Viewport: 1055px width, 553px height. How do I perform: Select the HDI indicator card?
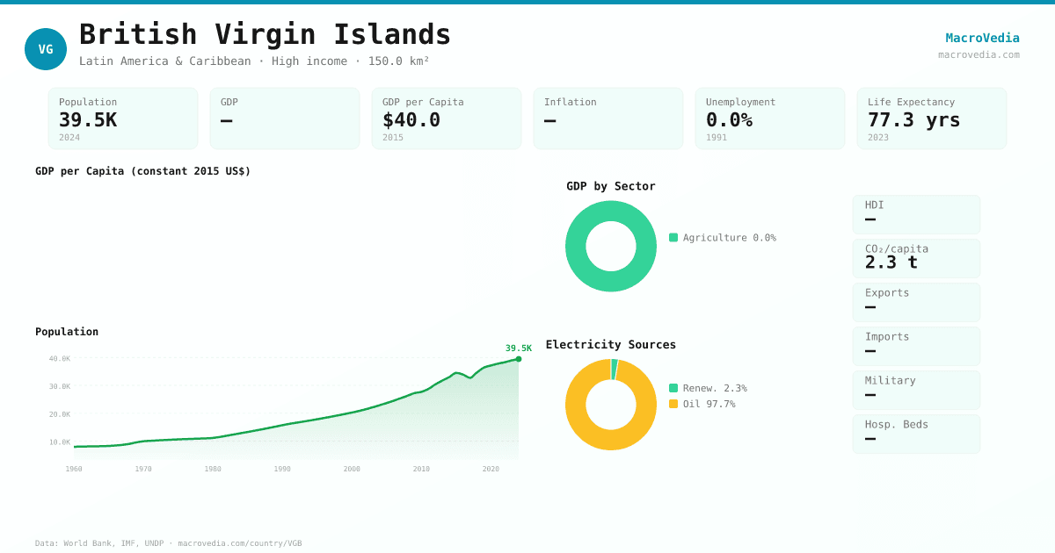[916, 214]
